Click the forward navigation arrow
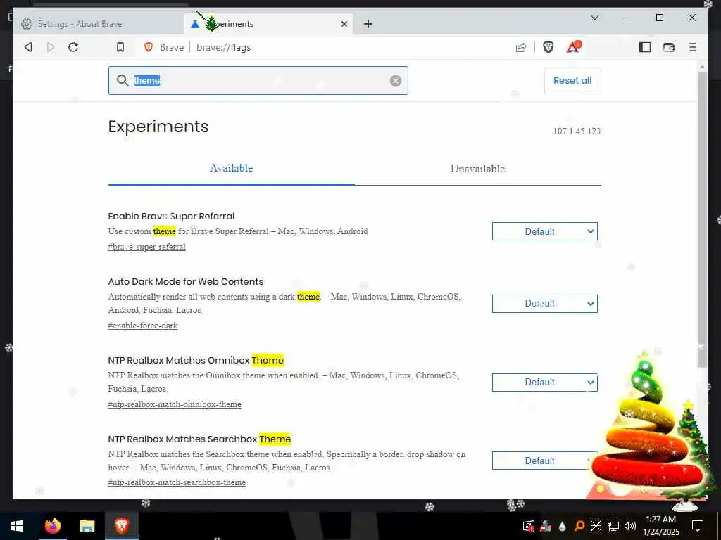 click(x=51, y=47)
